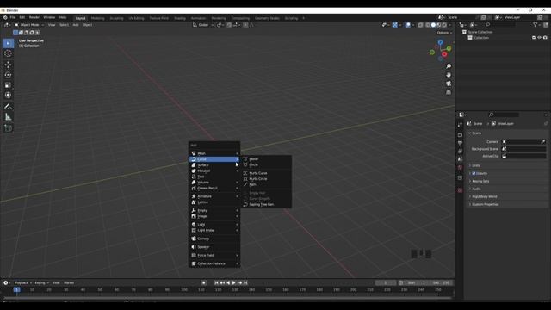
Task: Choose Bezier from Curve submenu
Action: click(x=267, y=158)
